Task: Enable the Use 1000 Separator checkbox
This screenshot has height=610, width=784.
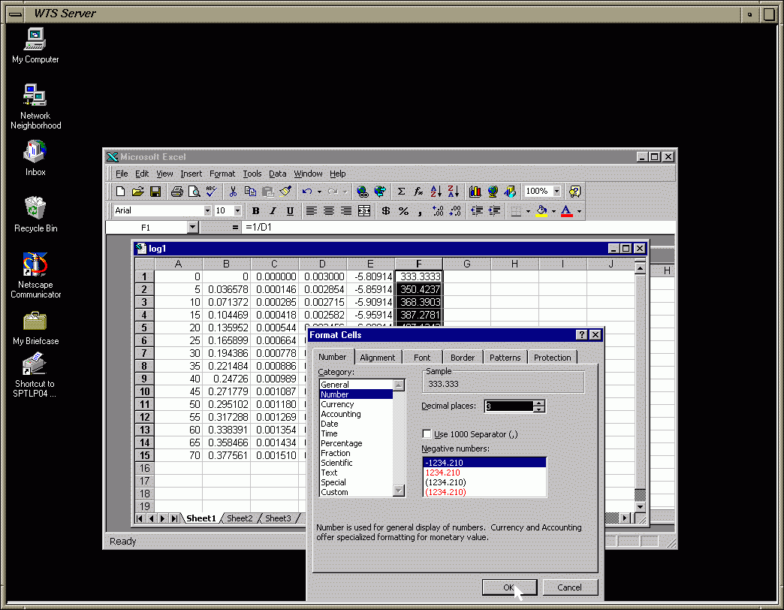Action: click(427, 434)
